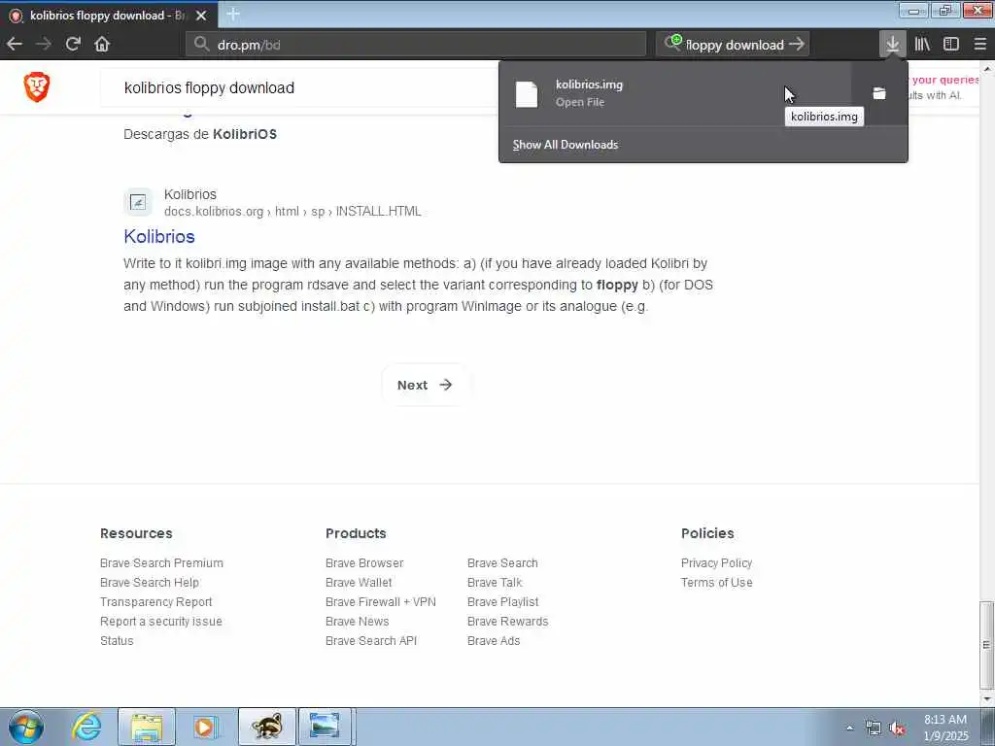Open a new browser tab

point(233,14)
